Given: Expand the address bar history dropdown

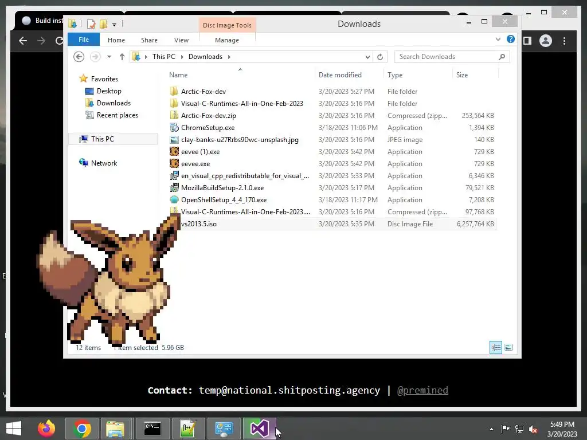Looking at the screenshot, I should click(x=367, y=57).
